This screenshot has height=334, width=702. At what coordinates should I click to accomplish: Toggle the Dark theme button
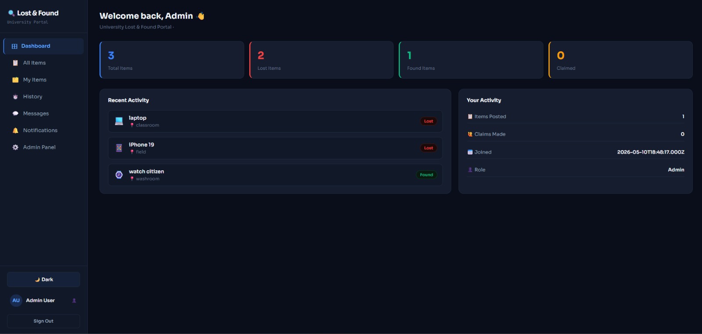pos(43,280)
